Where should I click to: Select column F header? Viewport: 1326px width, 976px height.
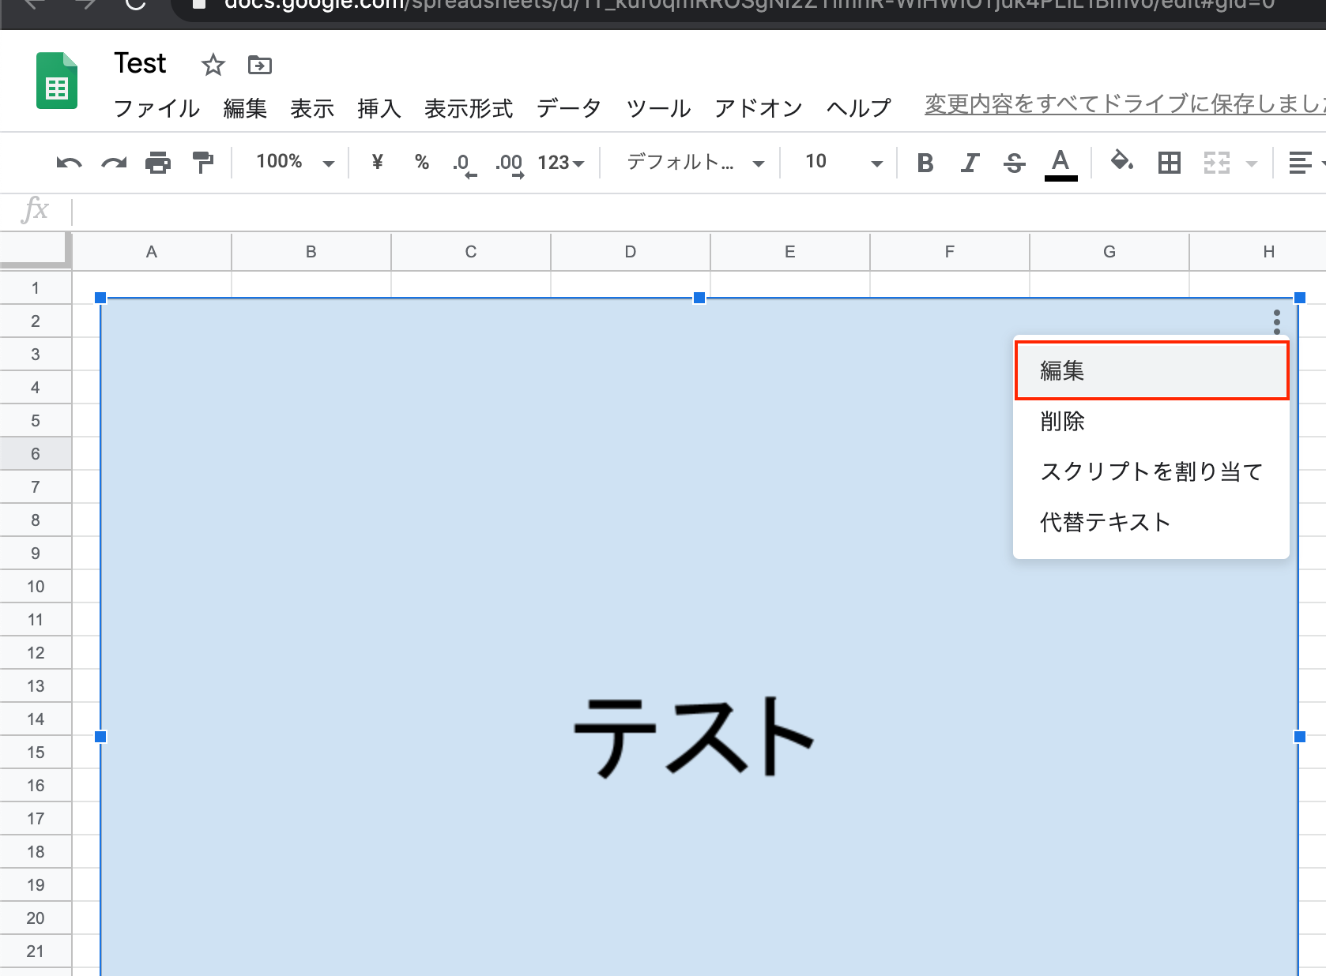(x=950, y=252)
